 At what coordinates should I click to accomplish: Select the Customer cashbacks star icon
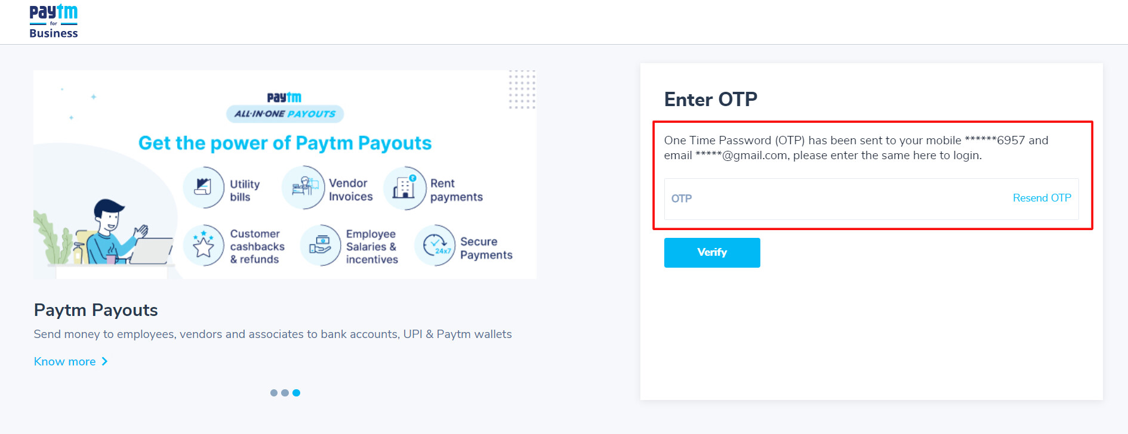tap(204, 245)
